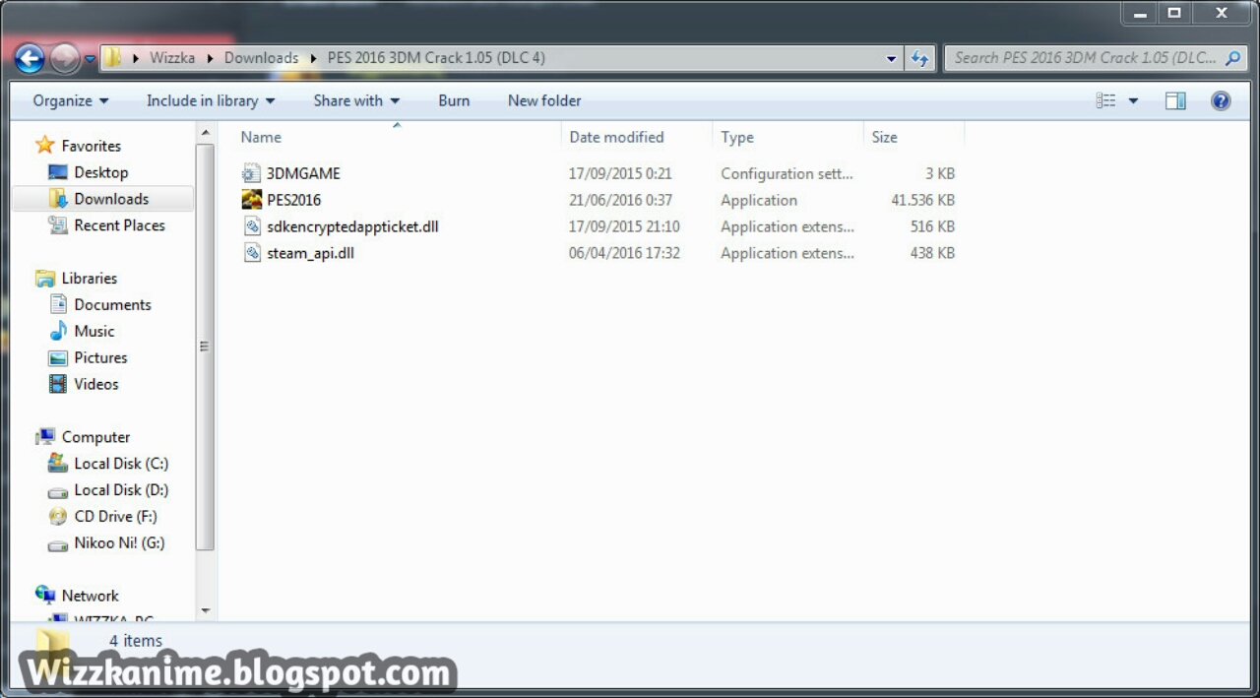Open the Include in library menu
The image size is (1260, 698).
point(211,100)
